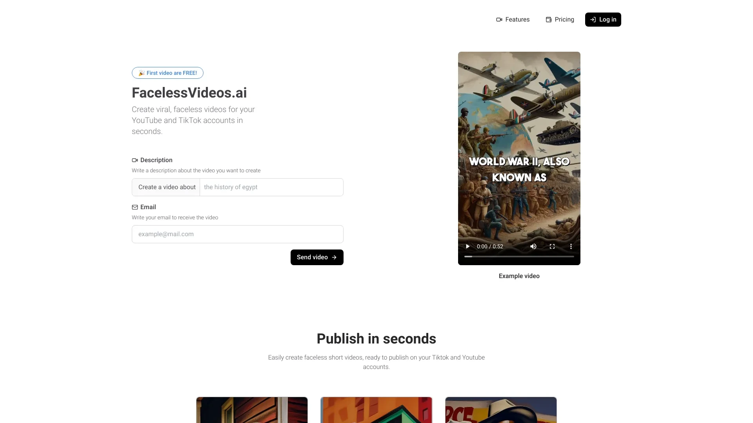Image resolution: width=753 pixels, height=423 pixels.
Task: Click the pricing/document icon next to Pricing
Action: tap(548, 20)
